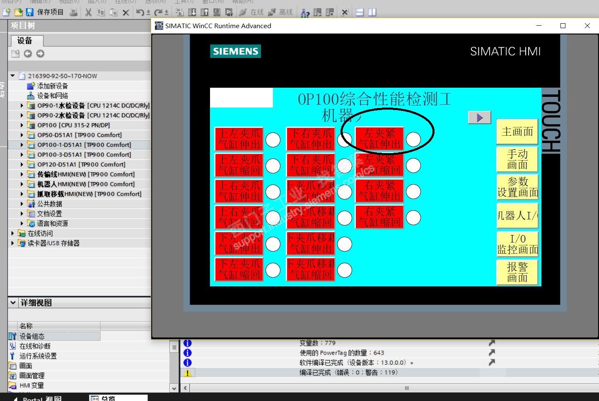Select OP100-1-D51A1 device in tree
Viewport: 599px width, 401px height.
[84, 145]
